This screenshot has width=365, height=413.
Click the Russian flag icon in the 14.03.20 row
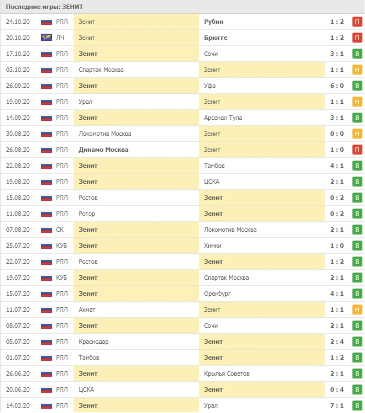click(46, 406)
